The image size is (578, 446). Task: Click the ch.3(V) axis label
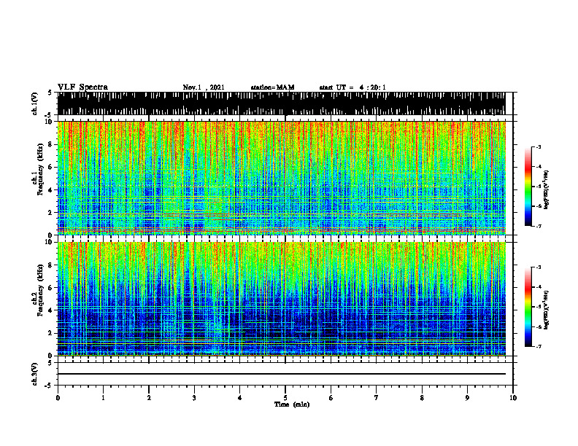pos(35,374)
